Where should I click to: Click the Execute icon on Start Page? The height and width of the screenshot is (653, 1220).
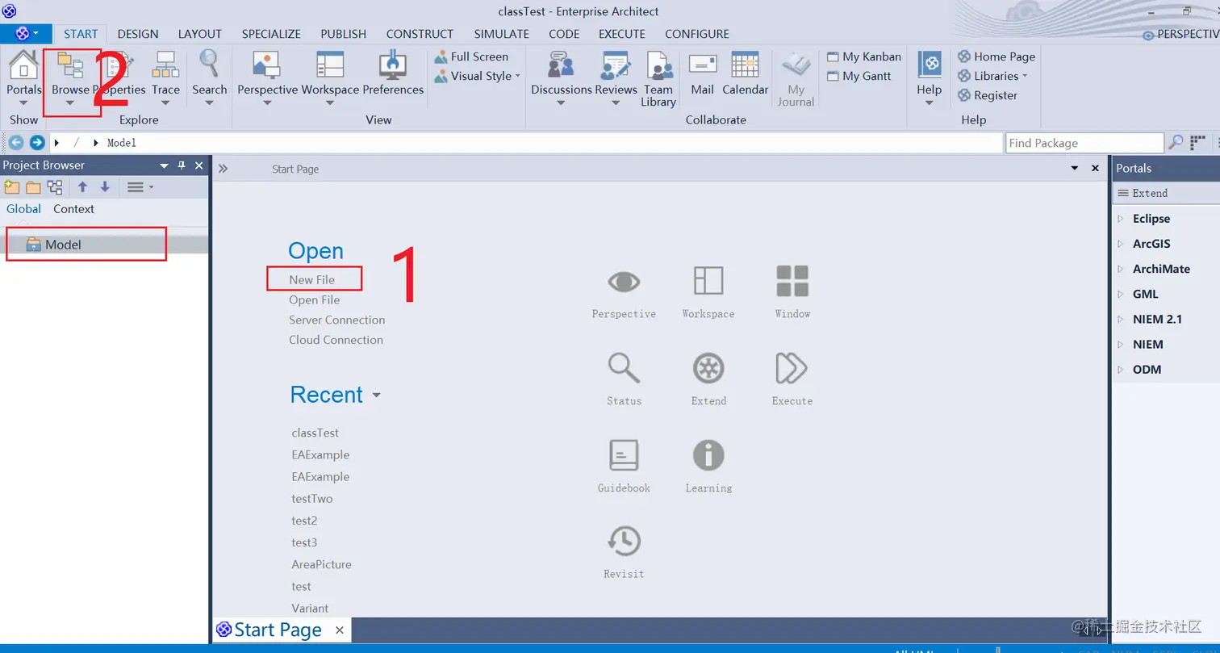coord(792,368)
